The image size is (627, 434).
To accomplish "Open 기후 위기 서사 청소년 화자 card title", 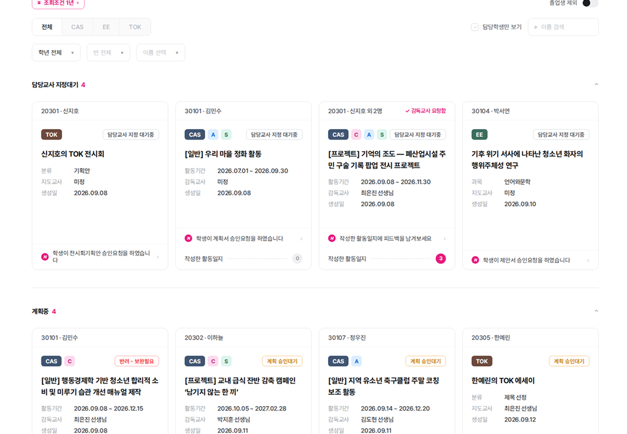I will click(527, 159).
